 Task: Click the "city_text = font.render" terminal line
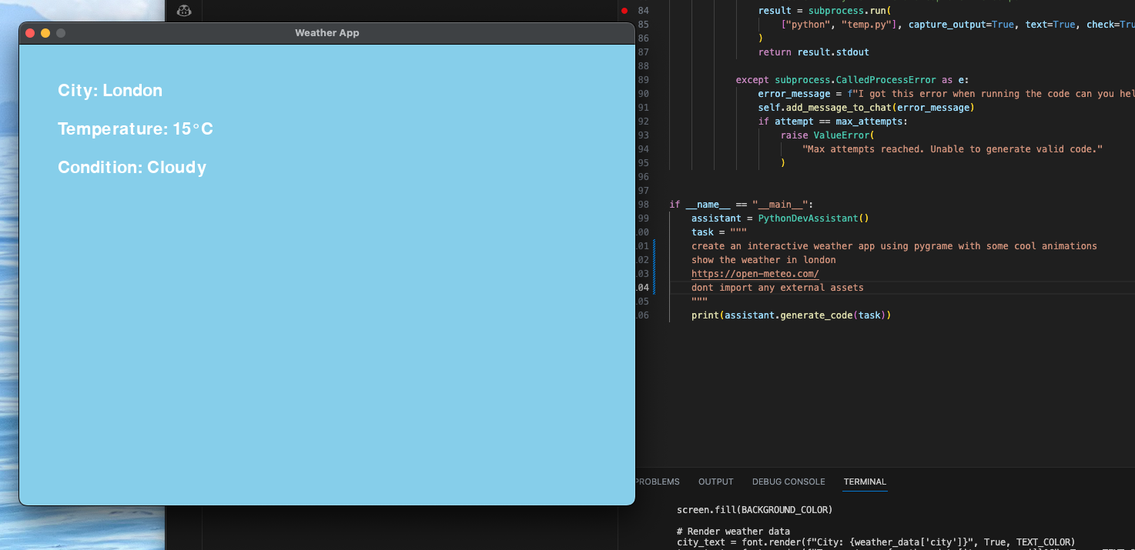[876, 542]
